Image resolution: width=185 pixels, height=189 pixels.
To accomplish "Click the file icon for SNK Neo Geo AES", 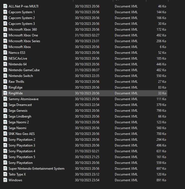I will pos(5,134).
